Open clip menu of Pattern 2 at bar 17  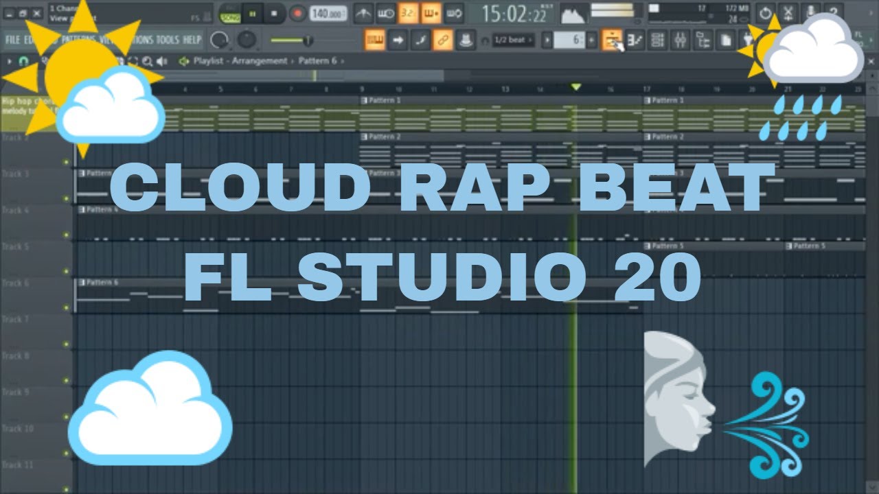tap(648, 137)
